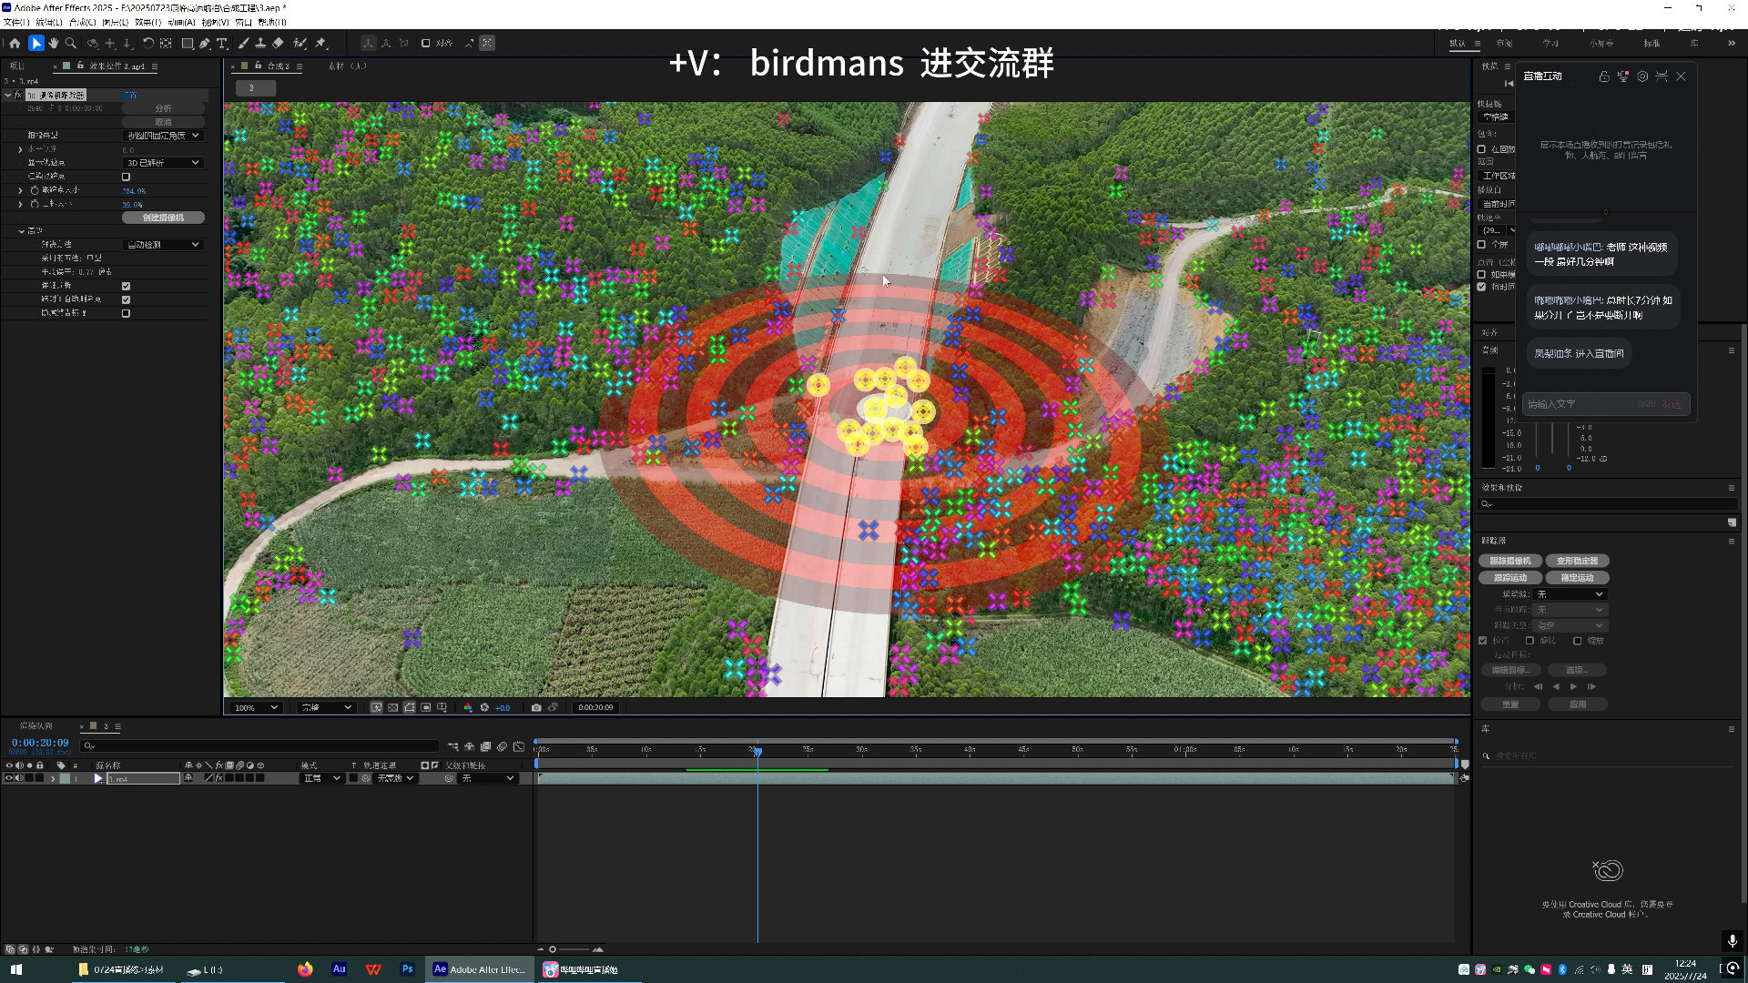Switch to the 素材 footage tab
The width and height of the screenshot is (1748, 983).
click(347, 66)
